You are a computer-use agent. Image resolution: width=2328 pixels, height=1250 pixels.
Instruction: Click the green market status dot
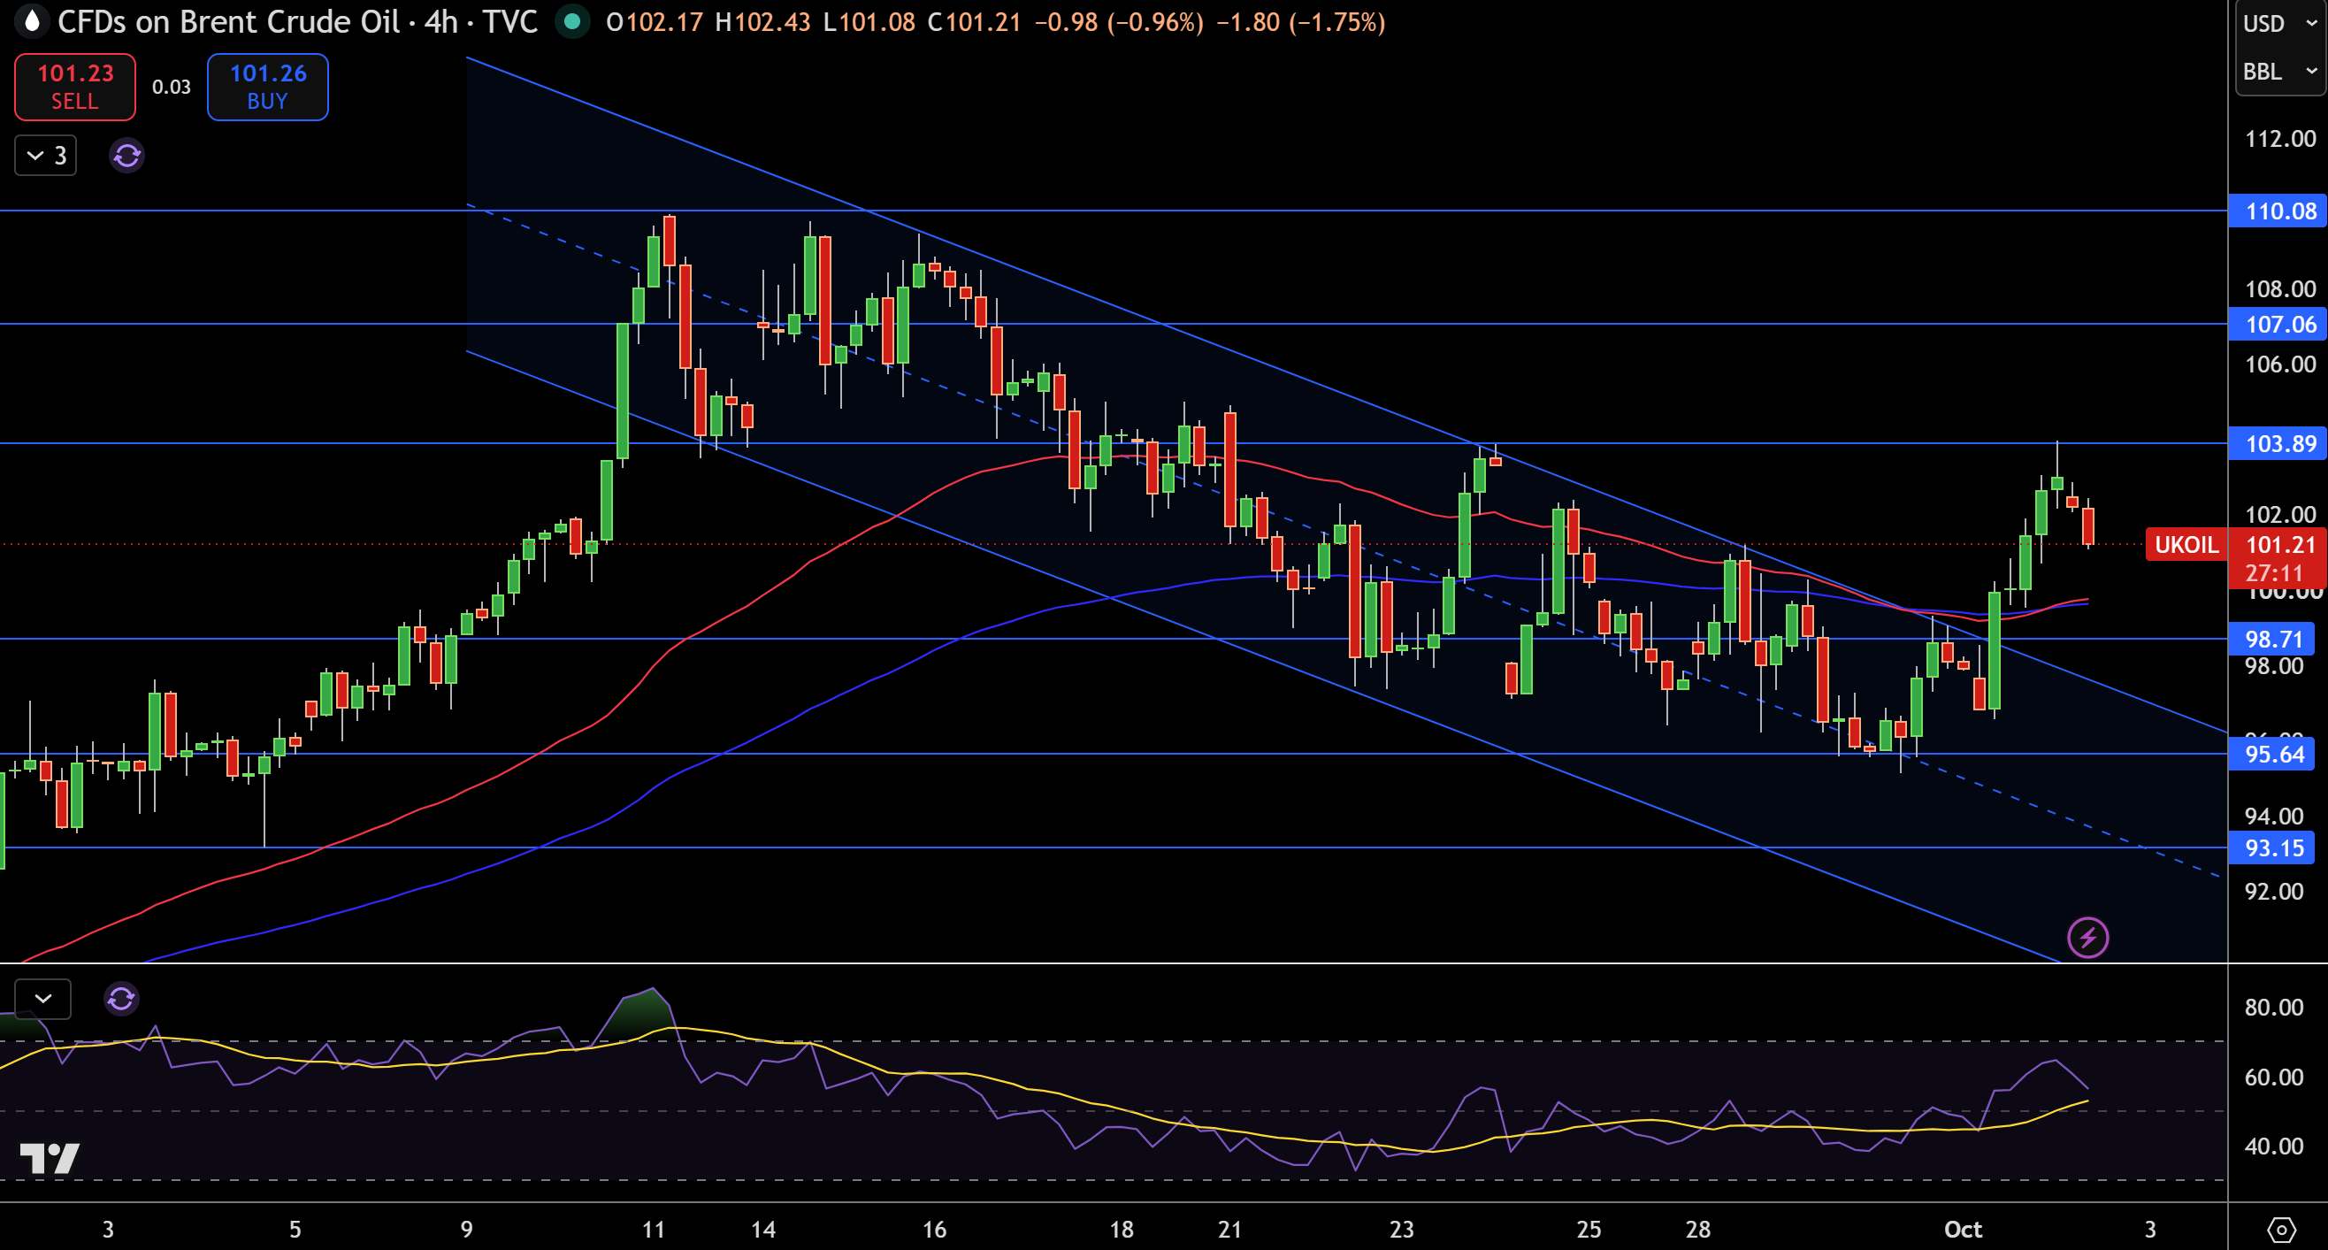(571, 22)
